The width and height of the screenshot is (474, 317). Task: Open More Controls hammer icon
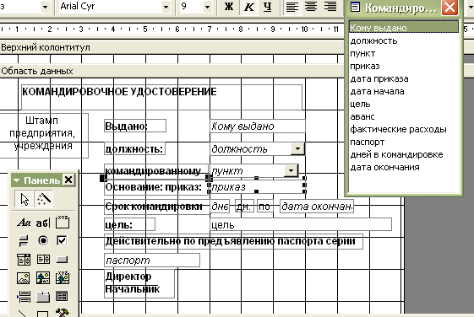pyautogui.click(x=63, y=313)
